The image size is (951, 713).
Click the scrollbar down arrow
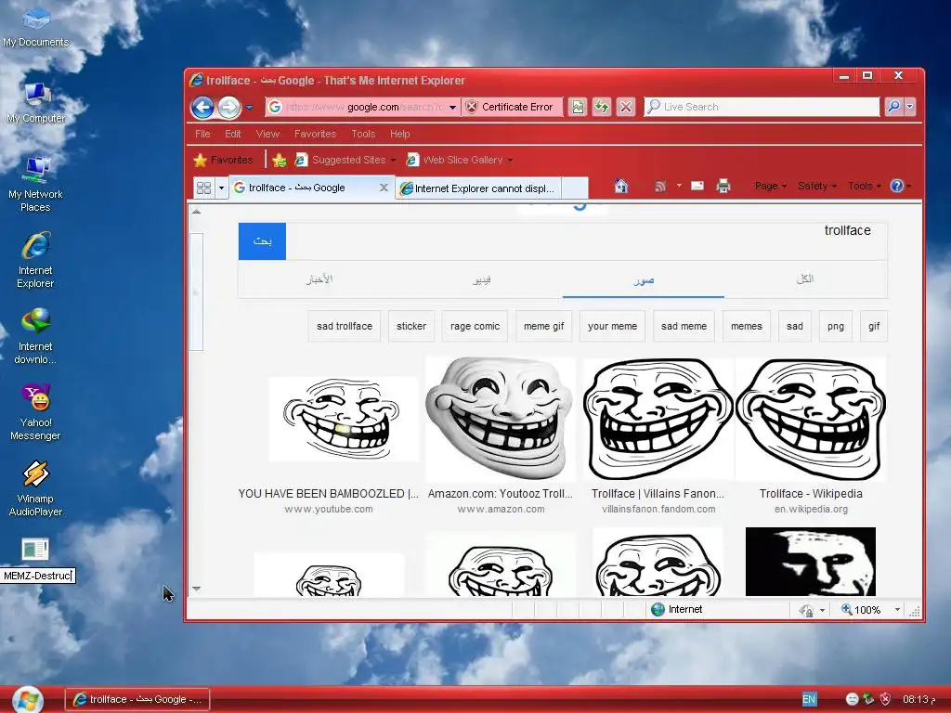pos(196,589)
